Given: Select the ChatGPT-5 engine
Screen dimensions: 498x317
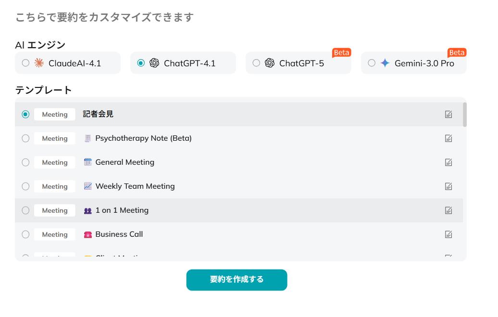Looking at the screenshot, I should (x=255, y=62).
